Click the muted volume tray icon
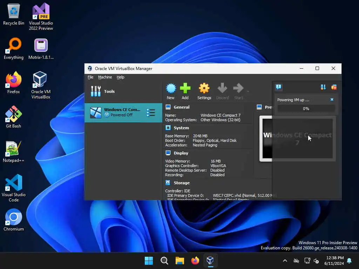359x269 pixels. (317, 261)
